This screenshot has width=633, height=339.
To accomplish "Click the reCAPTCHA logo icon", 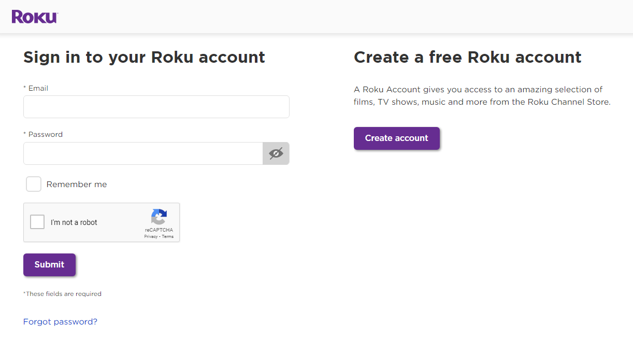I will [159, 217].
